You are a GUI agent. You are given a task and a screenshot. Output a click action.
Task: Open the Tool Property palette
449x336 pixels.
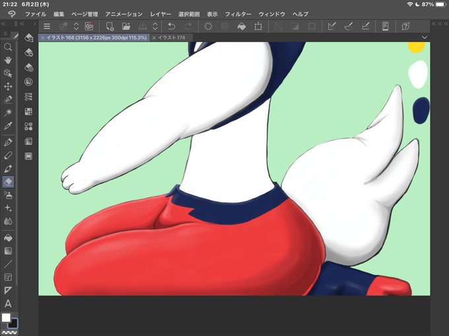[28, 53]
